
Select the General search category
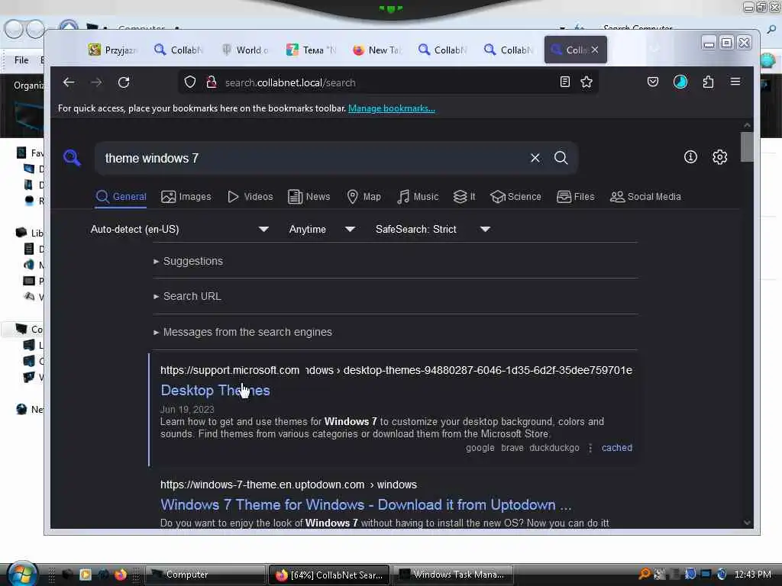pos(121,197)
